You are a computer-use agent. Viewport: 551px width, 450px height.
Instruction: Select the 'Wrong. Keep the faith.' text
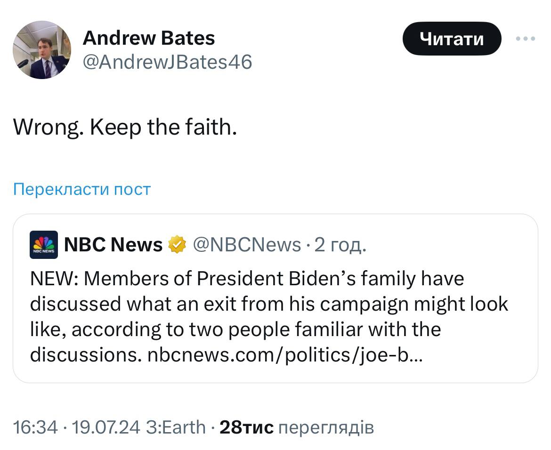124,127
